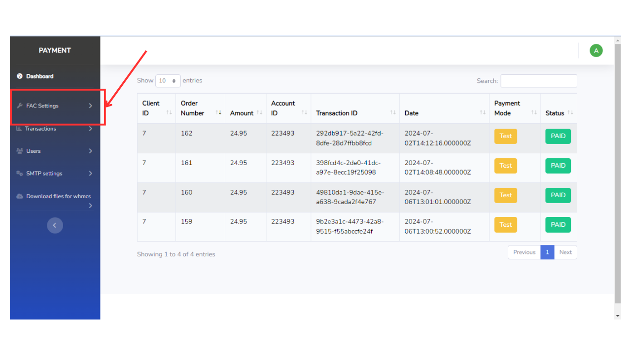The width and height of the screenshot is (631, 355).
Task: Open the entries count dropdown
Action: tap(168, 81)
